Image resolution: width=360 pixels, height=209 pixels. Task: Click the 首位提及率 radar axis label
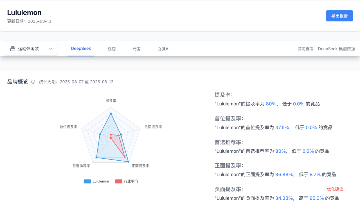pos(68,127)
